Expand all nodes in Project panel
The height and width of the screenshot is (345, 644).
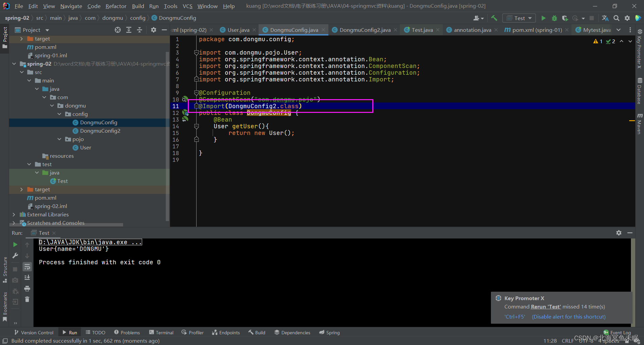point(128,30)
